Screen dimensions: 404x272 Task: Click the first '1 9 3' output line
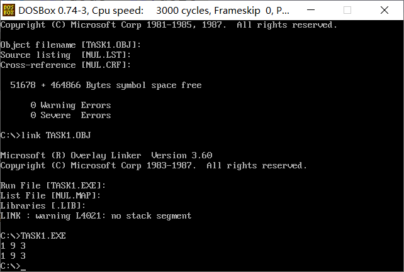[13, 246]
